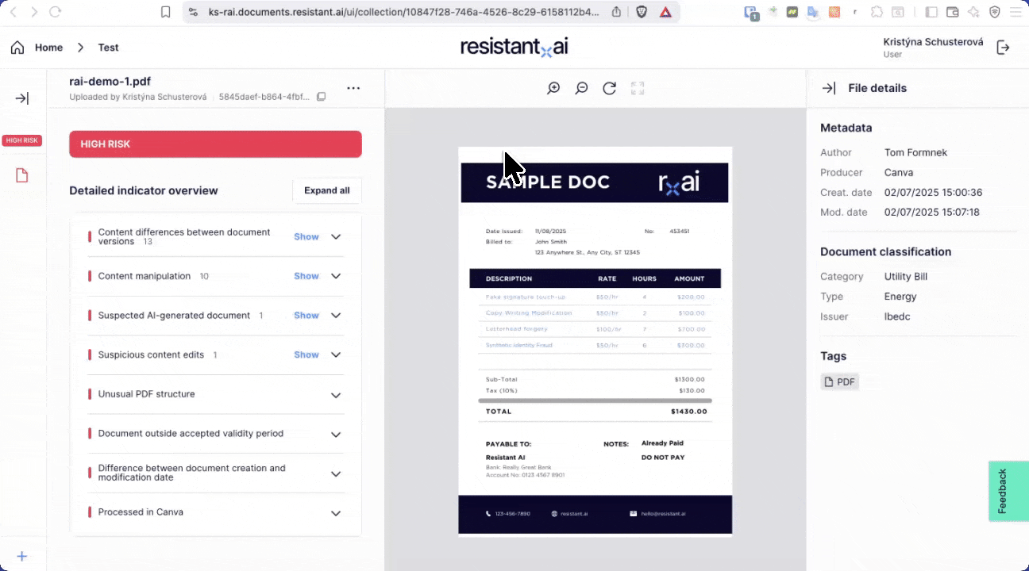Show Content differences between versions highlights
The height and width of the screenshot is (571, 1029).
(x=306, y=236)
